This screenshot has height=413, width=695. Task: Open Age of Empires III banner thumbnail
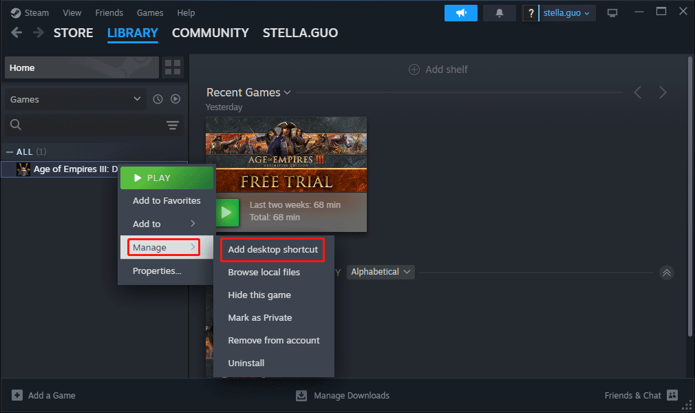(286, 155)
